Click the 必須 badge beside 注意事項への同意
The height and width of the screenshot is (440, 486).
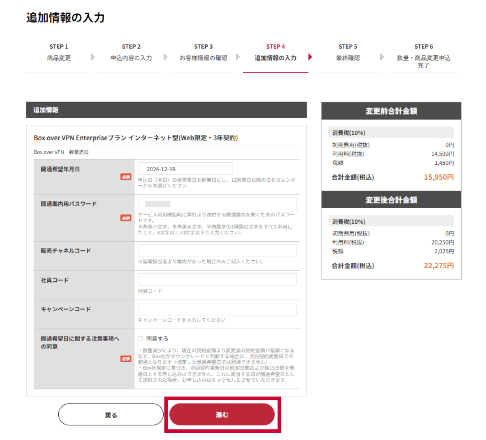(126, 359)
